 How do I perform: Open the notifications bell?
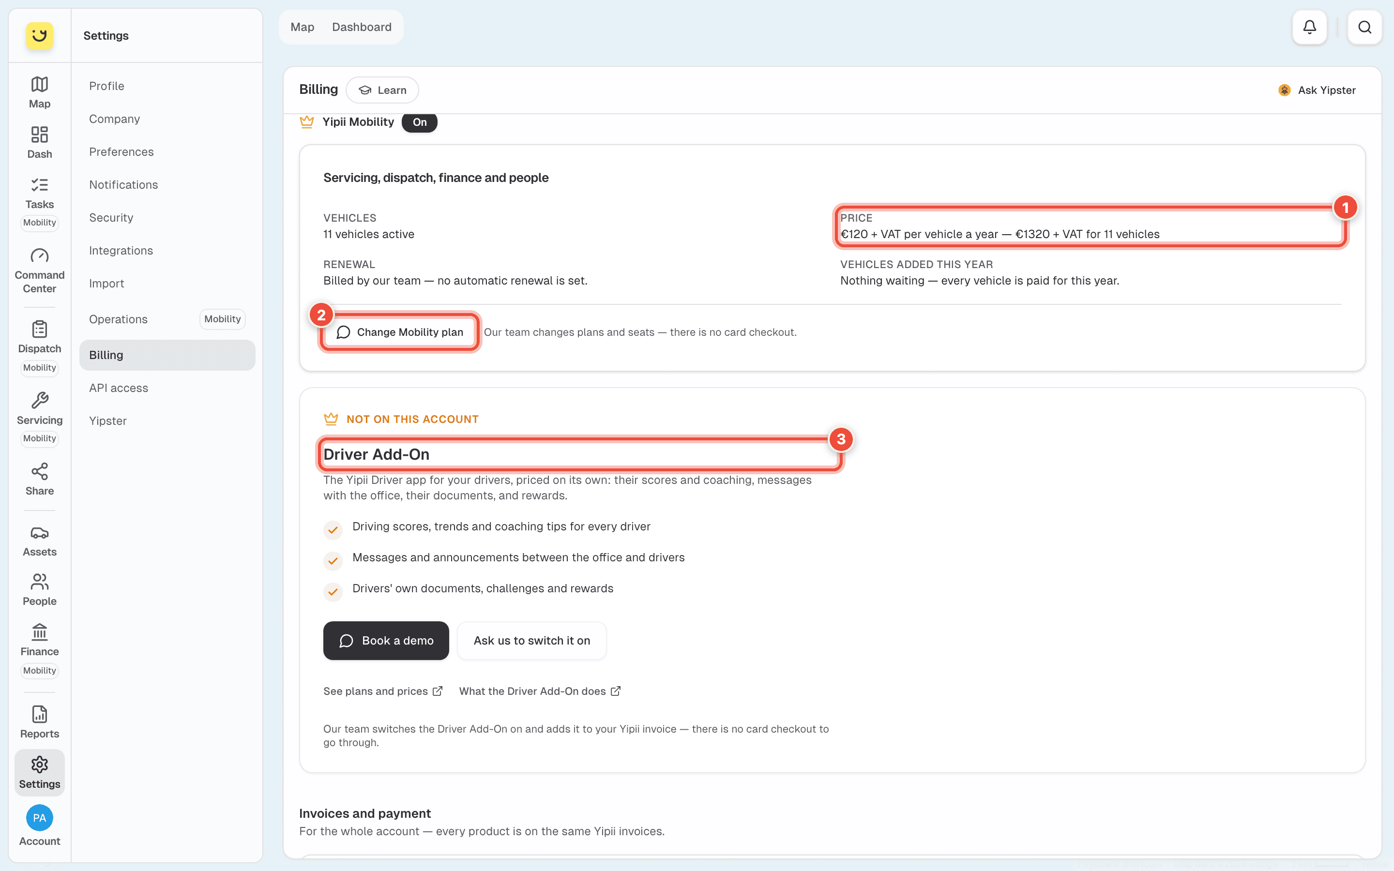(1309, 27)
